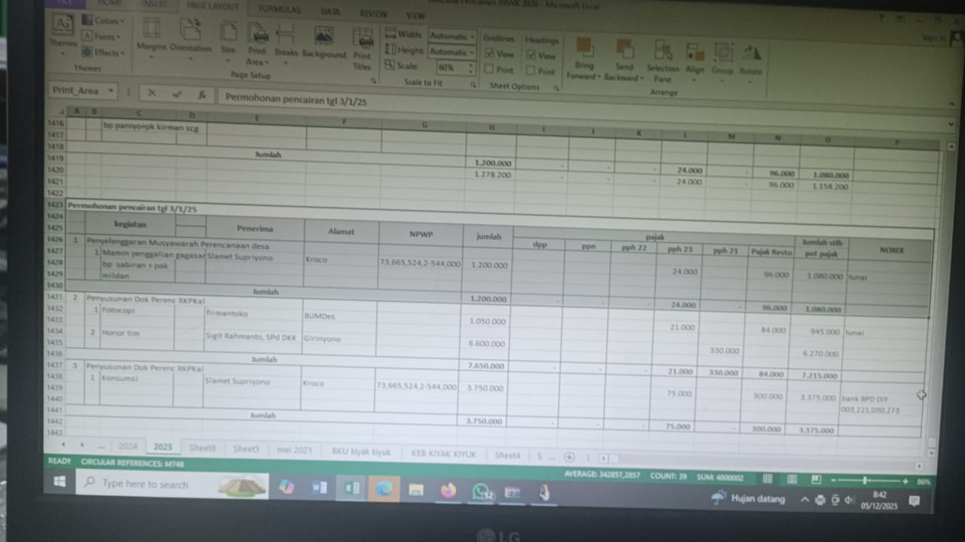Click the Insert Function fx icon

[x=201, y=95]
